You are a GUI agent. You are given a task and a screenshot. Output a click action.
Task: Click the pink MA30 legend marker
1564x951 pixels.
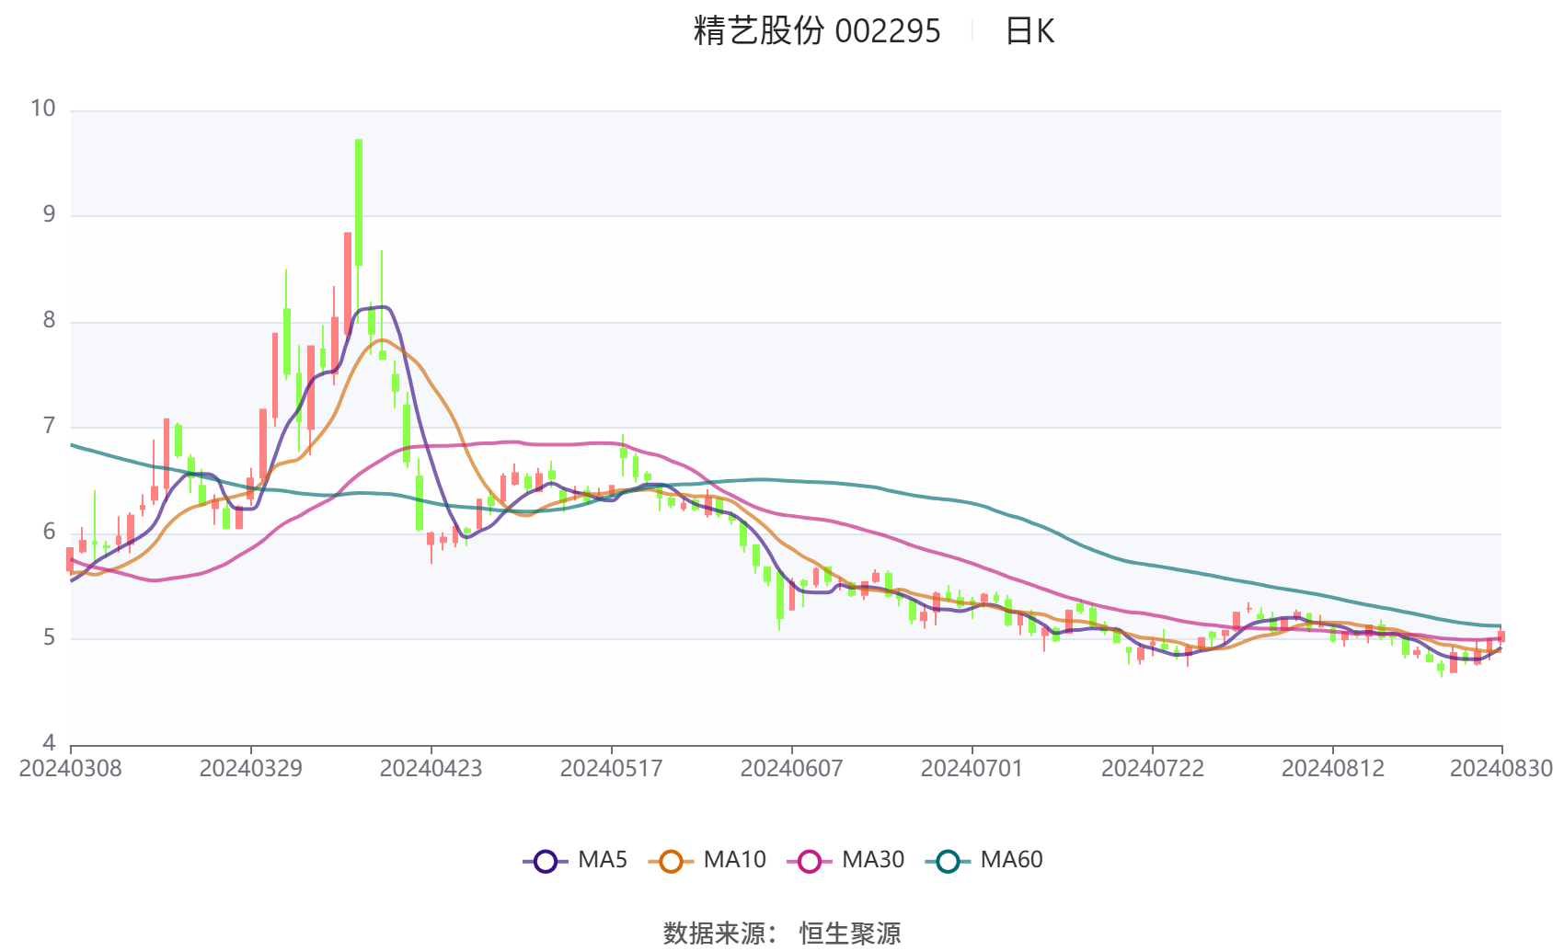point(810,862)
